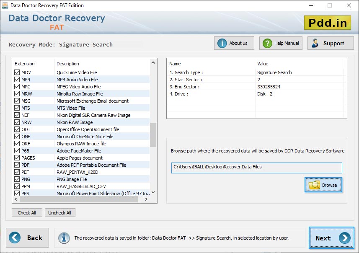Toggle the MRW checkbox

17,94
